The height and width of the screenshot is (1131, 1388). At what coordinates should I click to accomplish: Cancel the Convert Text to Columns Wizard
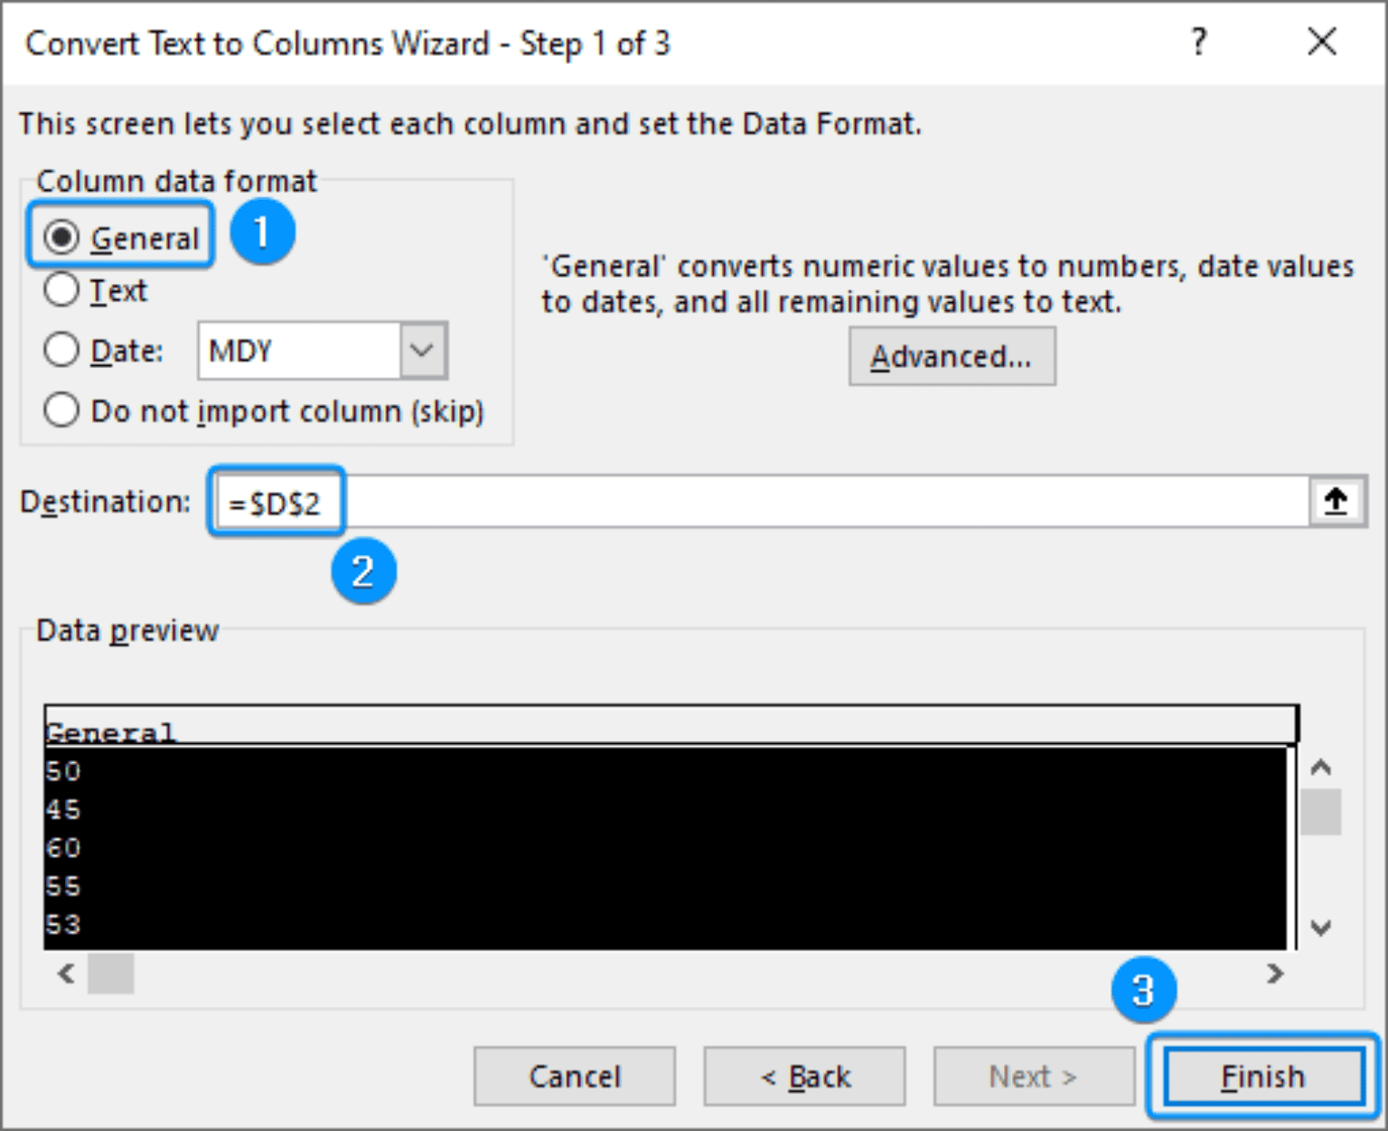tap(574, 1076)
